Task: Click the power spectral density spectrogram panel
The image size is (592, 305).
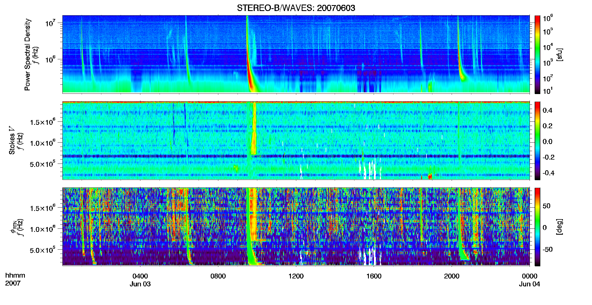Action: point(296,54)
